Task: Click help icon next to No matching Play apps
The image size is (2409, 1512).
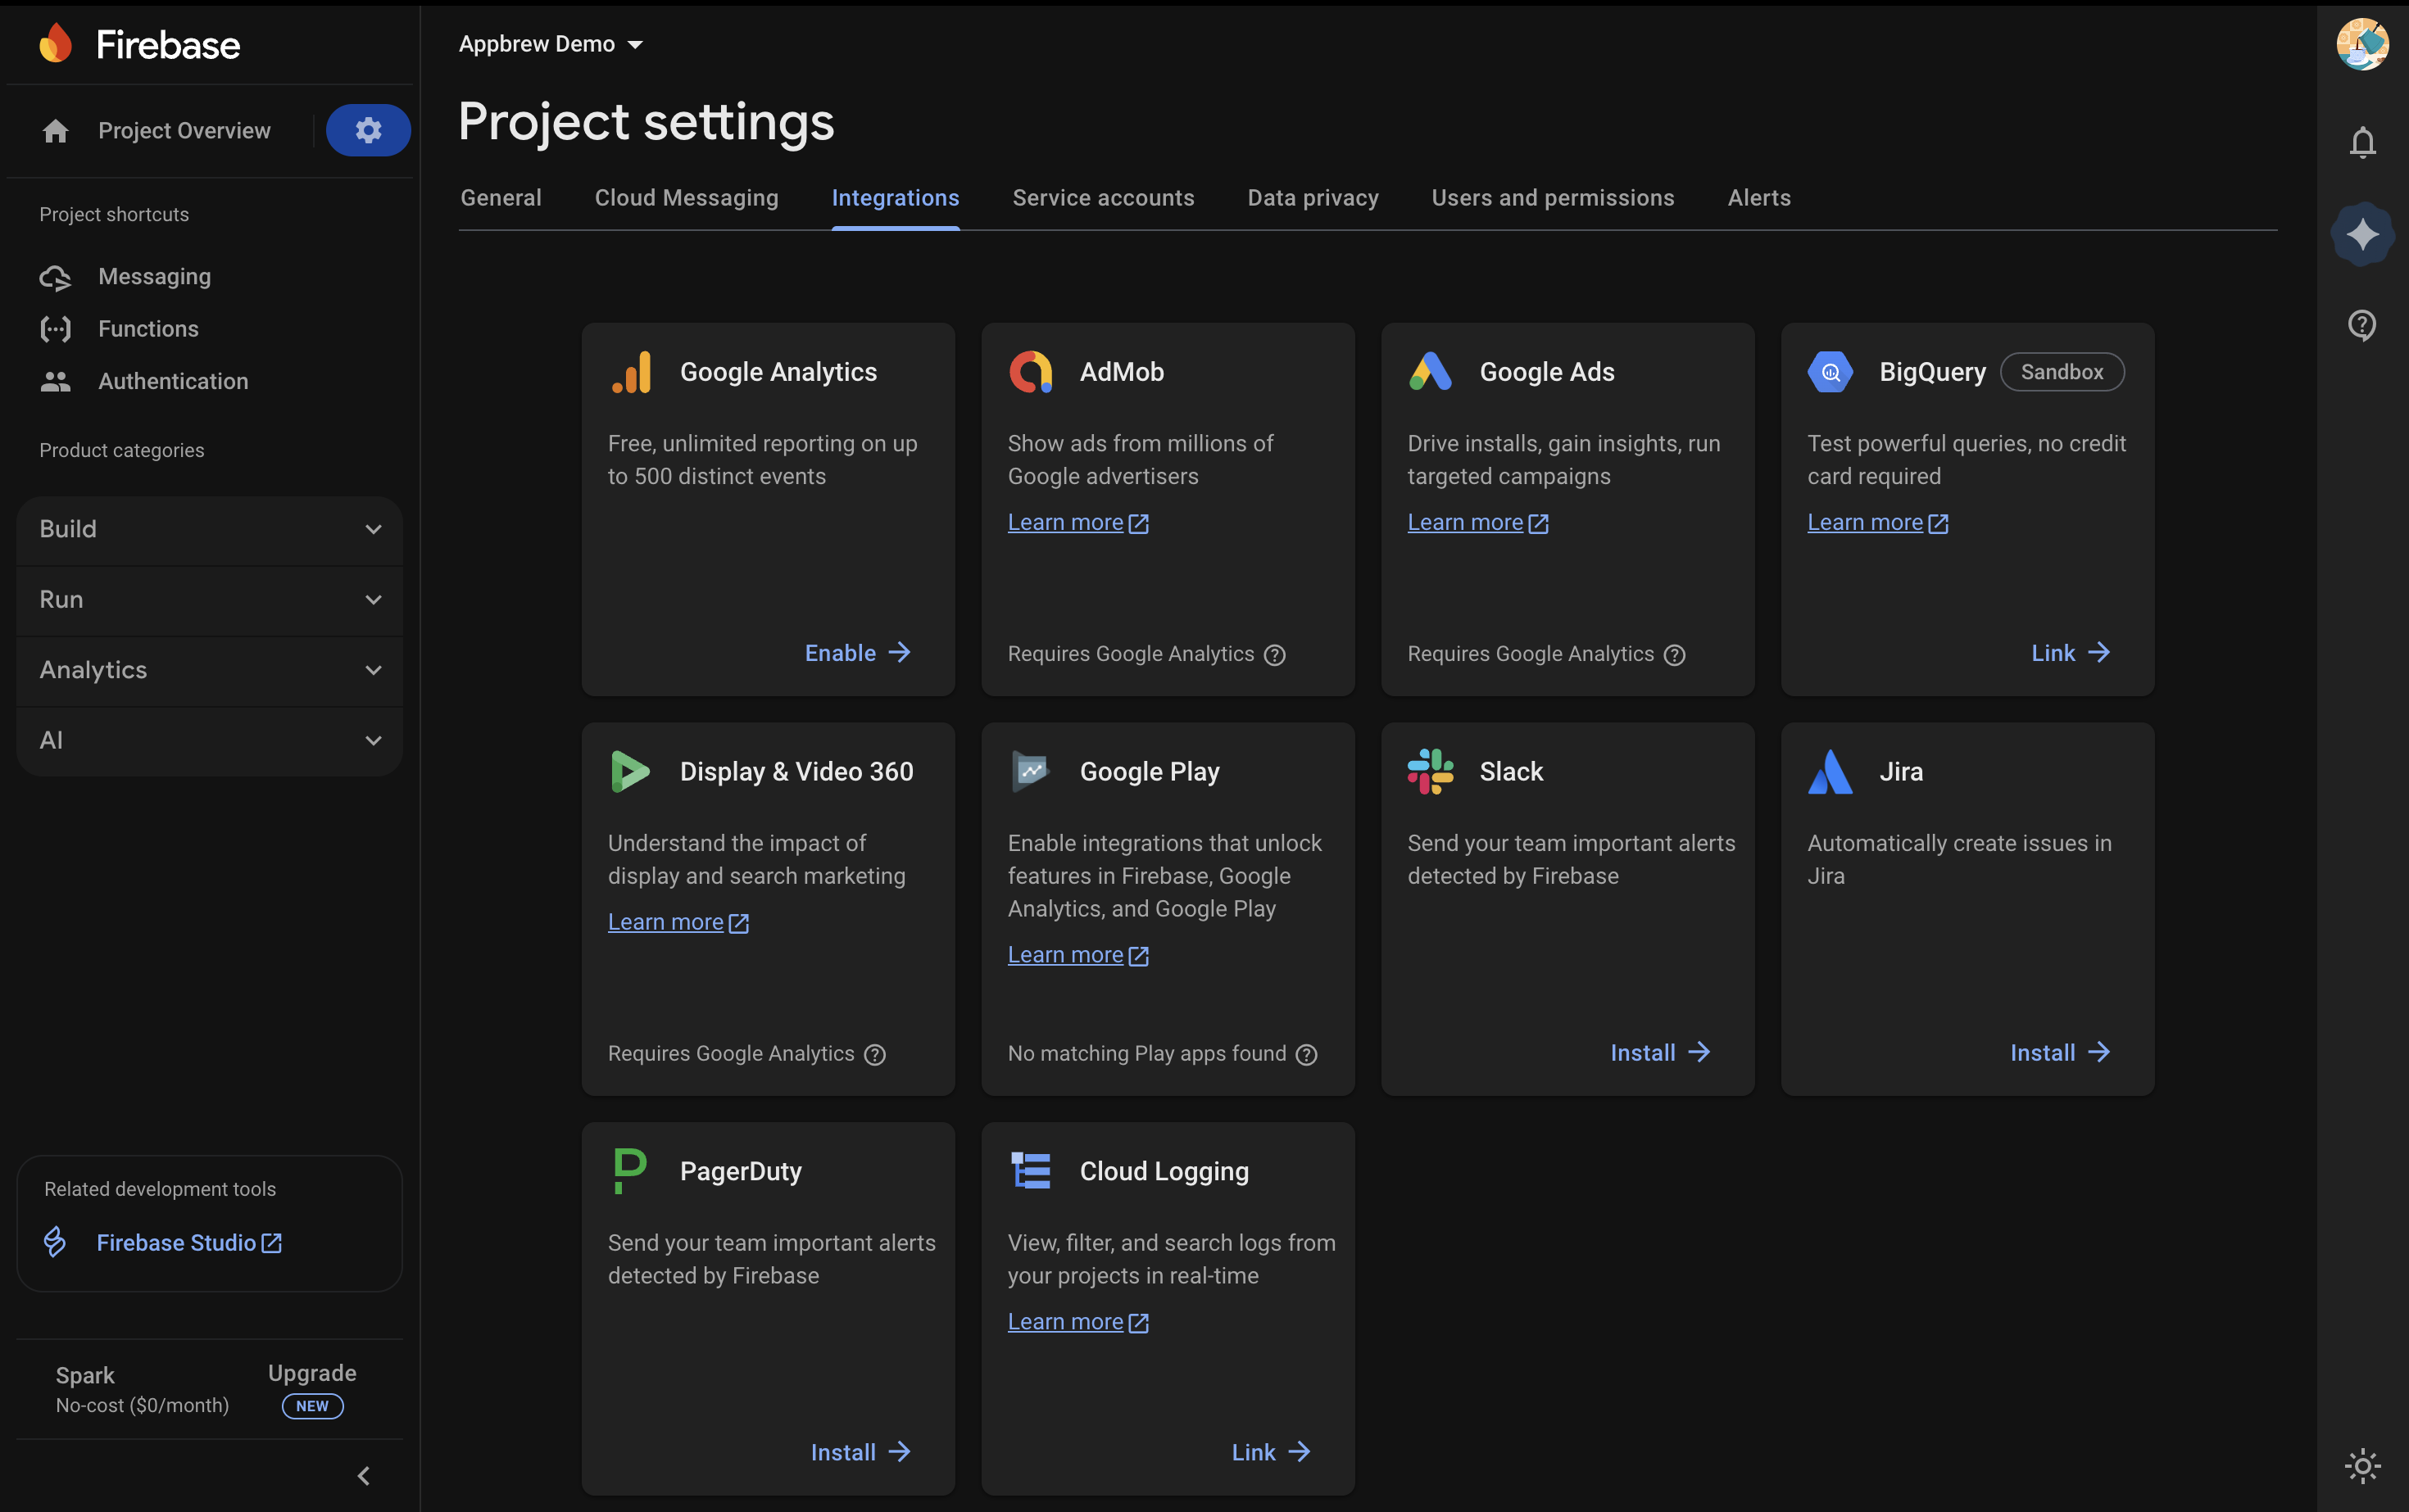Action: tap(1307, 1054)
